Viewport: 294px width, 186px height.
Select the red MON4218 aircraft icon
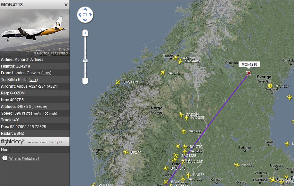click(x=249, y=73)
